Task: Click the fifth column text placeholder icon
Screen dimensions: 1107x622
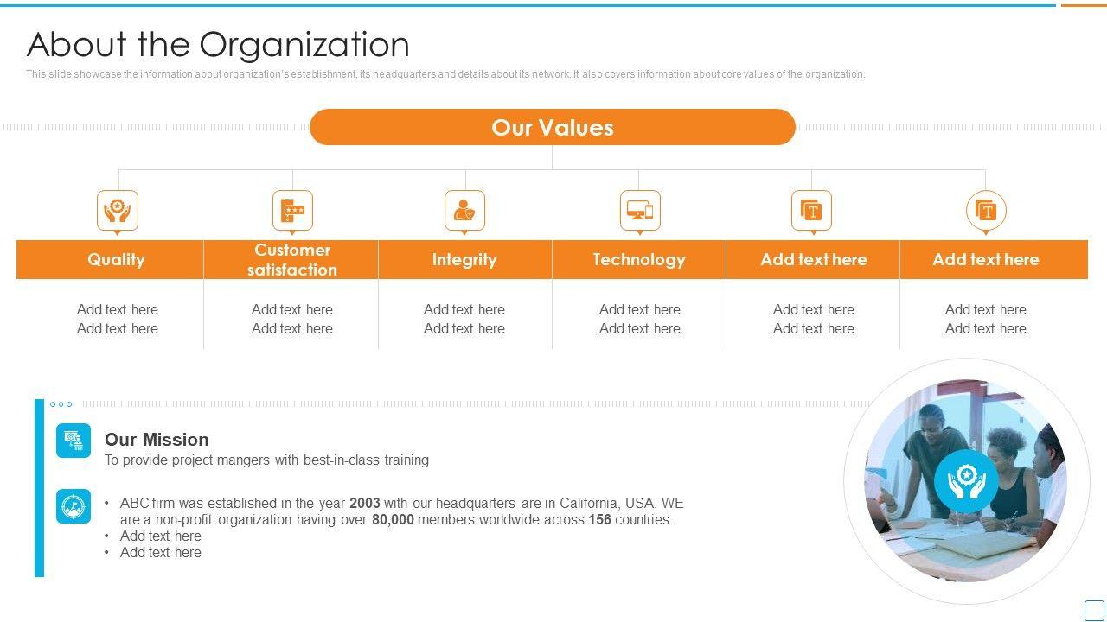Action: coord(811,210)
